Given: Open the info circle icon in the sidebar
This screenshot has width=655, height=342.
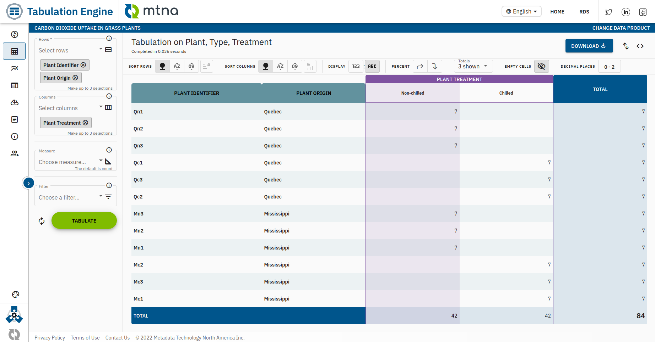Looking at the screenshot, I should (x=15, y=136).
